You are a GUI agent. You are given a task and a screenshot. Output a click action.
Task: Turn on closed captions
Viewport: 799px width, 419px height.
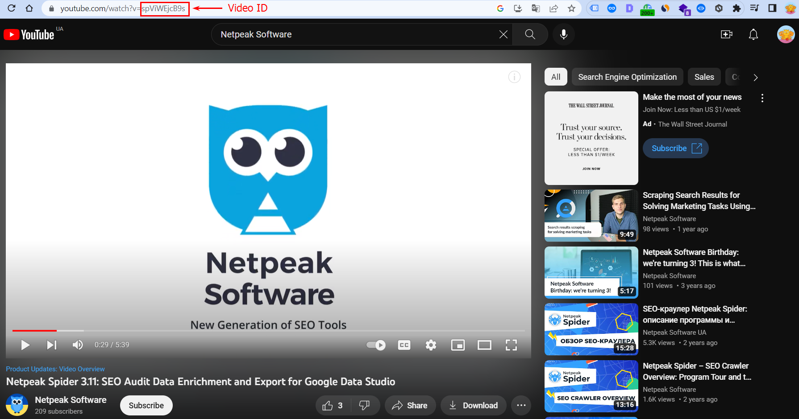(x=404, y=345)
